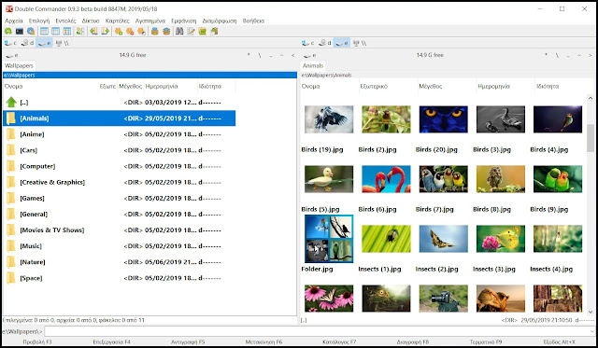Viewport: 598px width, 348px height.
Task: Select the Birds (20).jpg owl thumbnail
Action: [443, 119]
